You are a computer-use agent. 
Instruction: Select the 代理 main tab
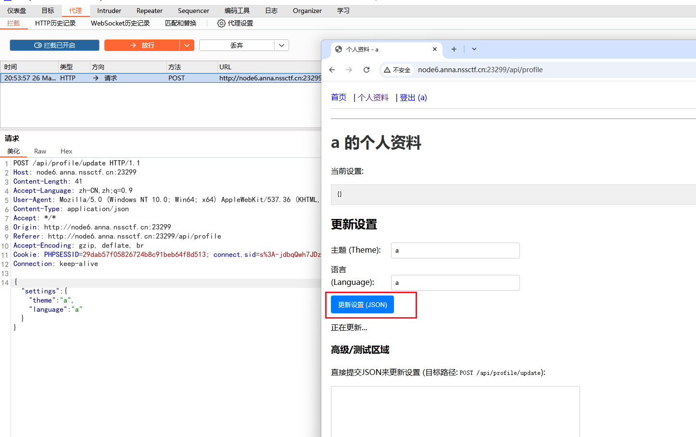[x=76, y=11]
